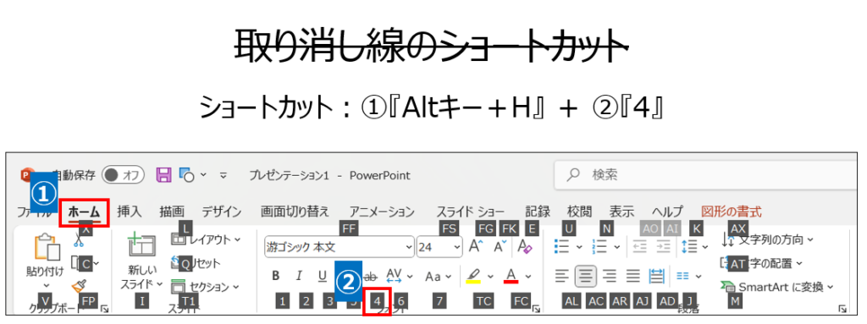The image size is (867, 324).
Task: Save the presentation with the floppy icon
Action: pyautogui.click(x=163, y=175)
